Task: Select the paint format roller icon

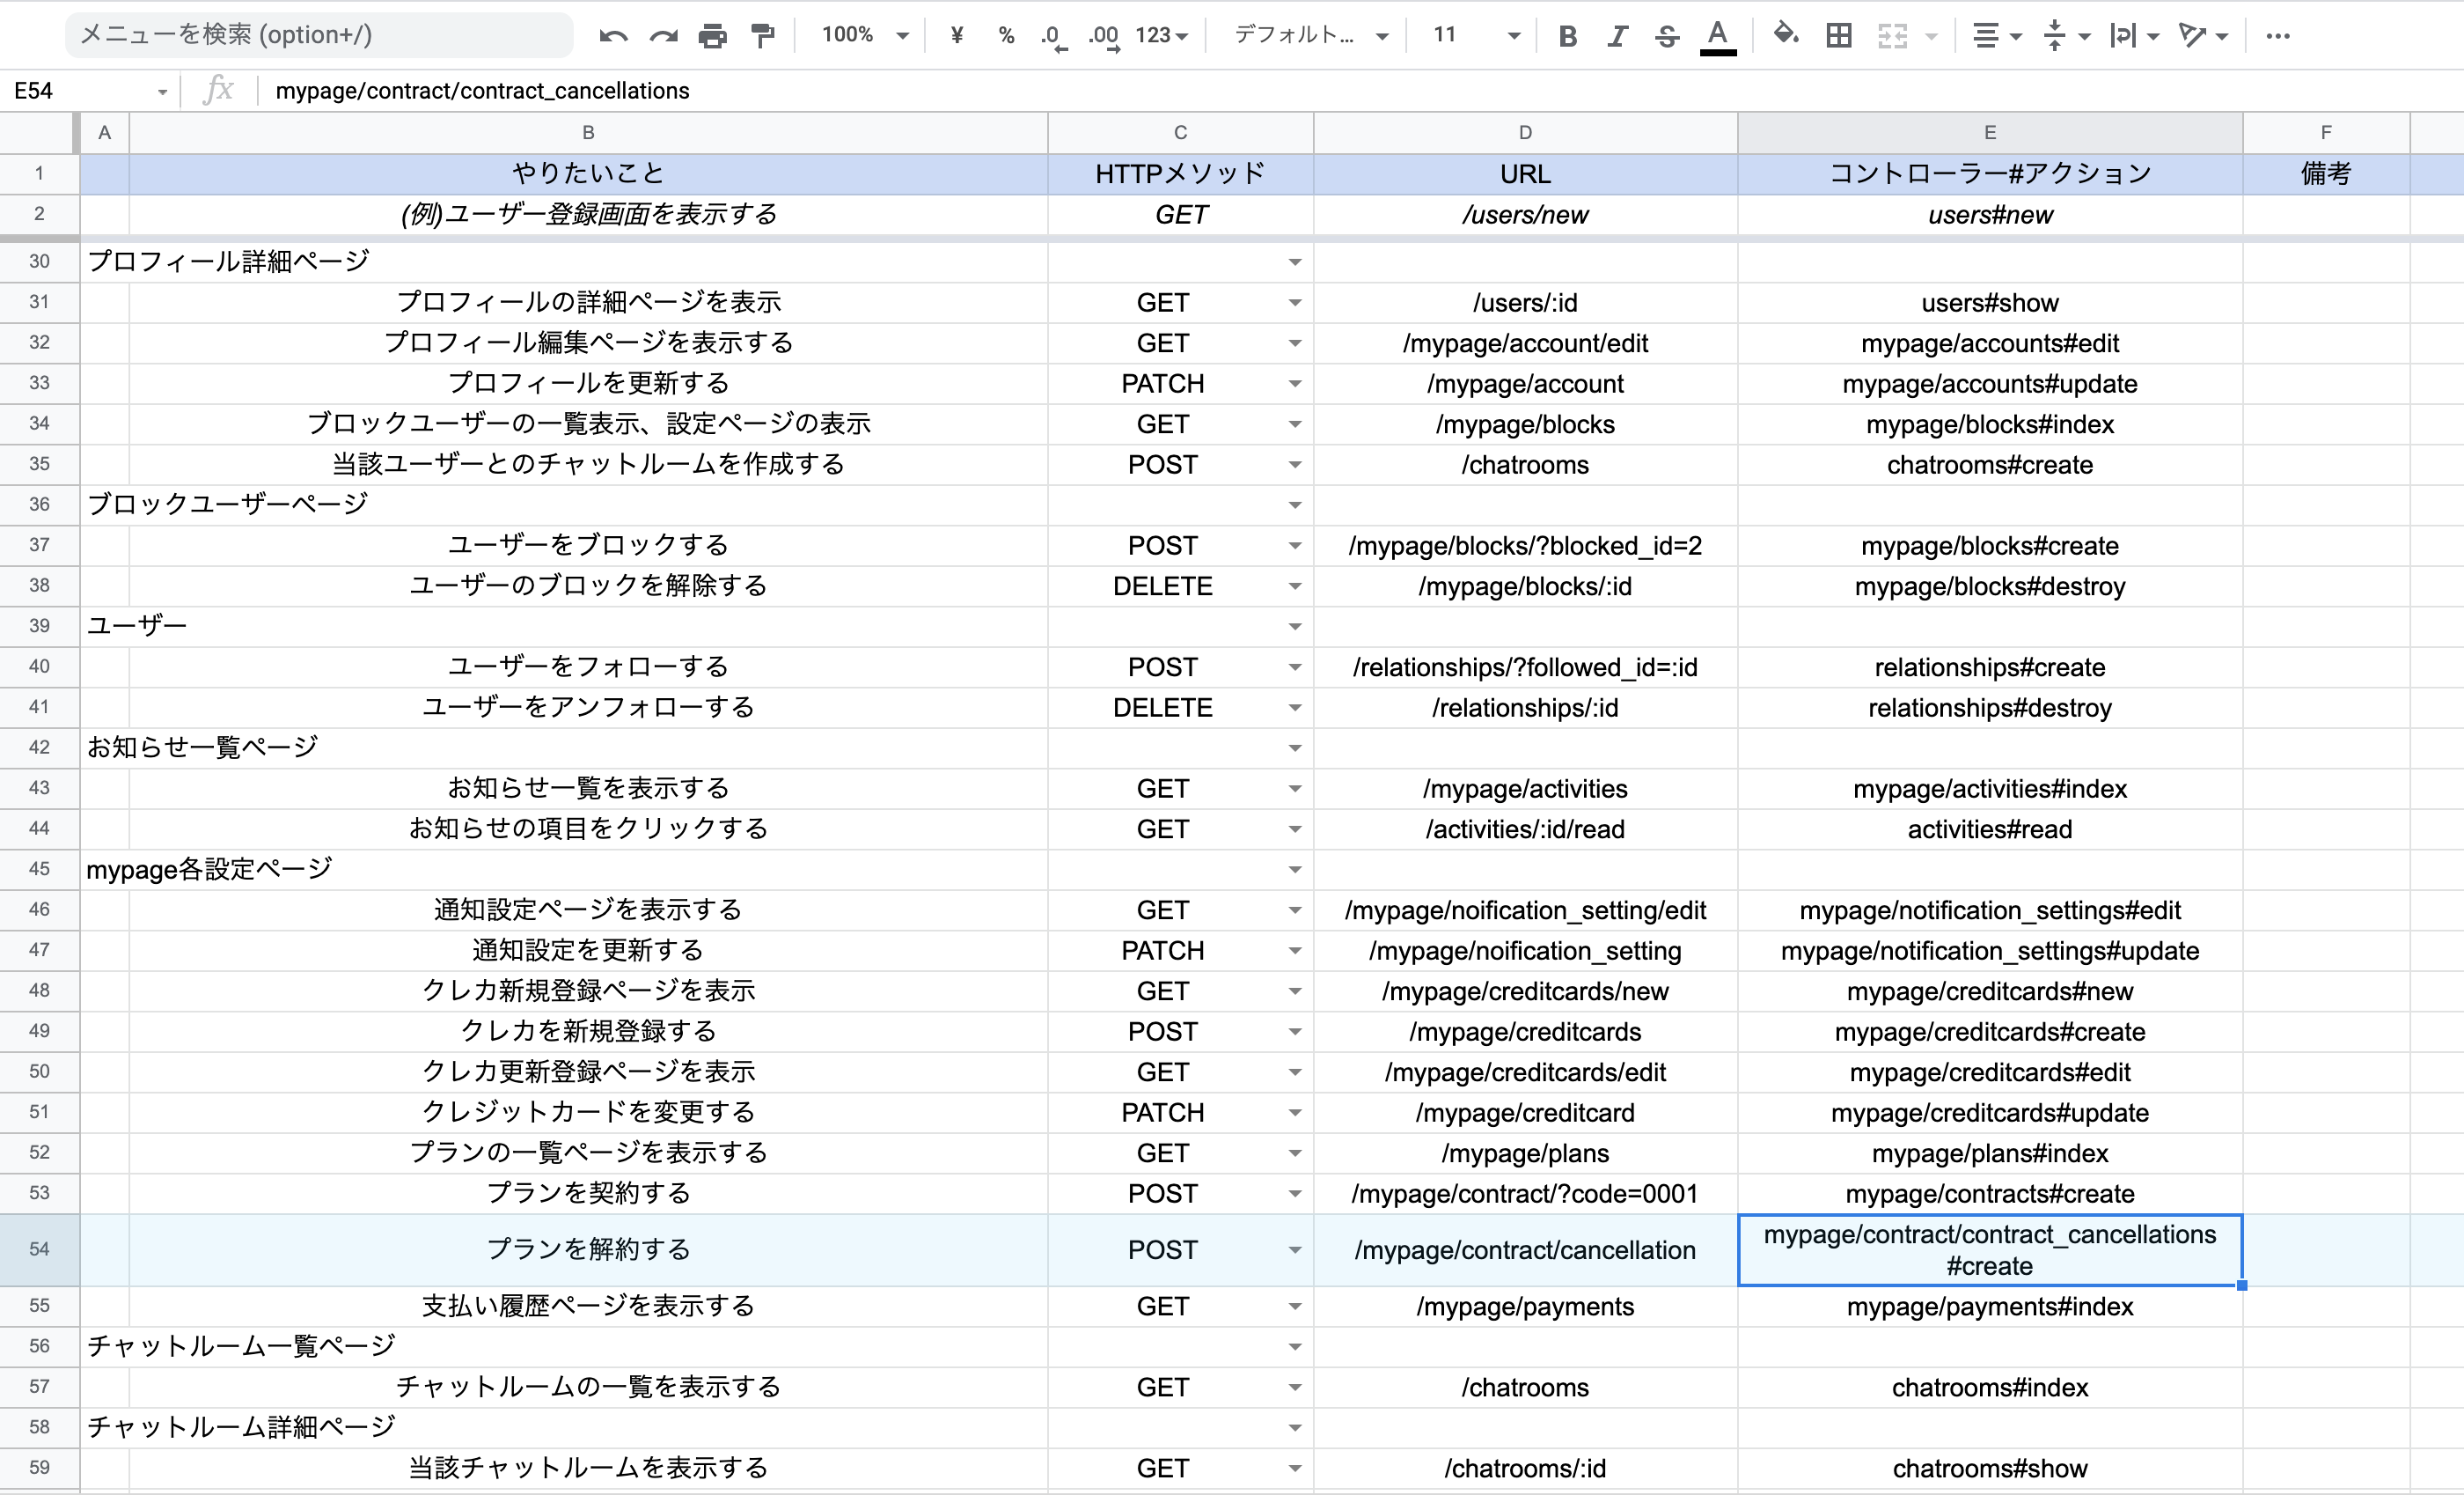Action: click(x=763, y=36)
